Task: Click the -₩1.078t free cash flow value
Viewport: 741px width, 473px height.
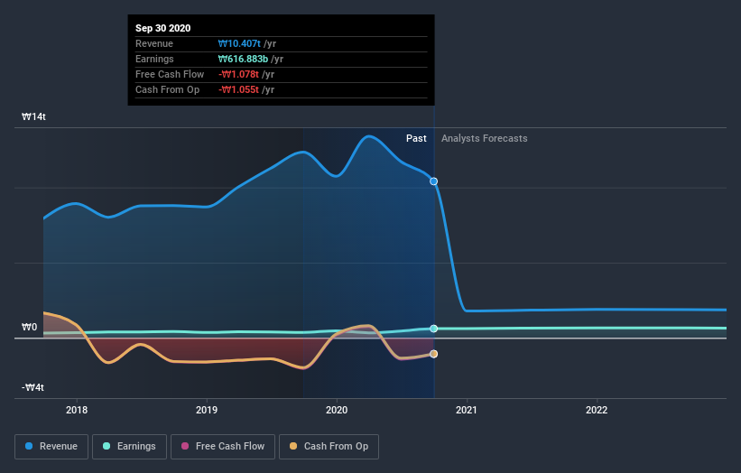Action: (x=238, y=74)
